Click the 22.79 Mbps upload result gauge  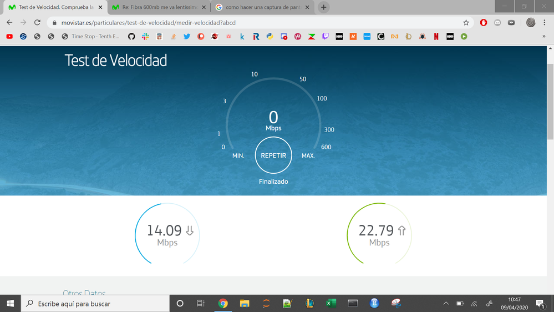click(x=379, y=234)
